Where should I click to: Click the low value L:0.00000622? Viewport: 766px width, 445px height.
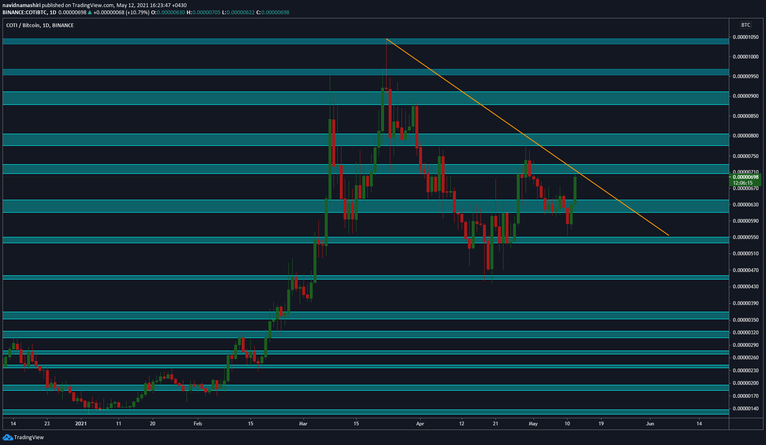(x=238, y=12)
